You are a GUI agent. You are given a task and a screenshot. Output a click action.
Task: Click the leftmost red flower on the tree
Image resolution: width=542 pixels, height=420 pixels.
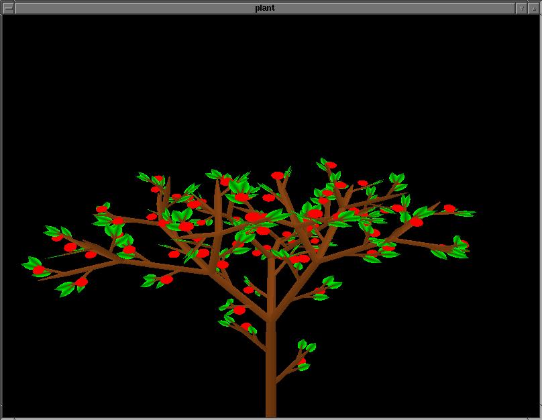(39, 270)
